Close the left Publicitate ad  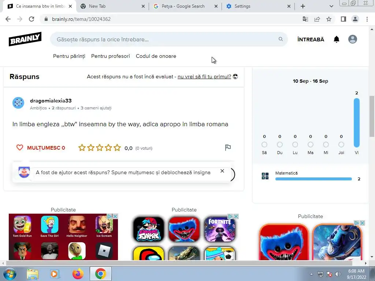[115, 216]
